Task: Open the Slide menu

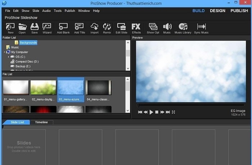Action: click(36, 11)
